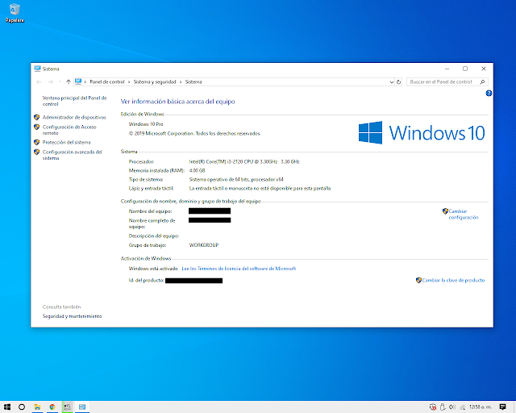Click the safely remove hardware tray icon
Image resolution: width=516 pixels, height=413 pixels.
(x=443, y=407)
